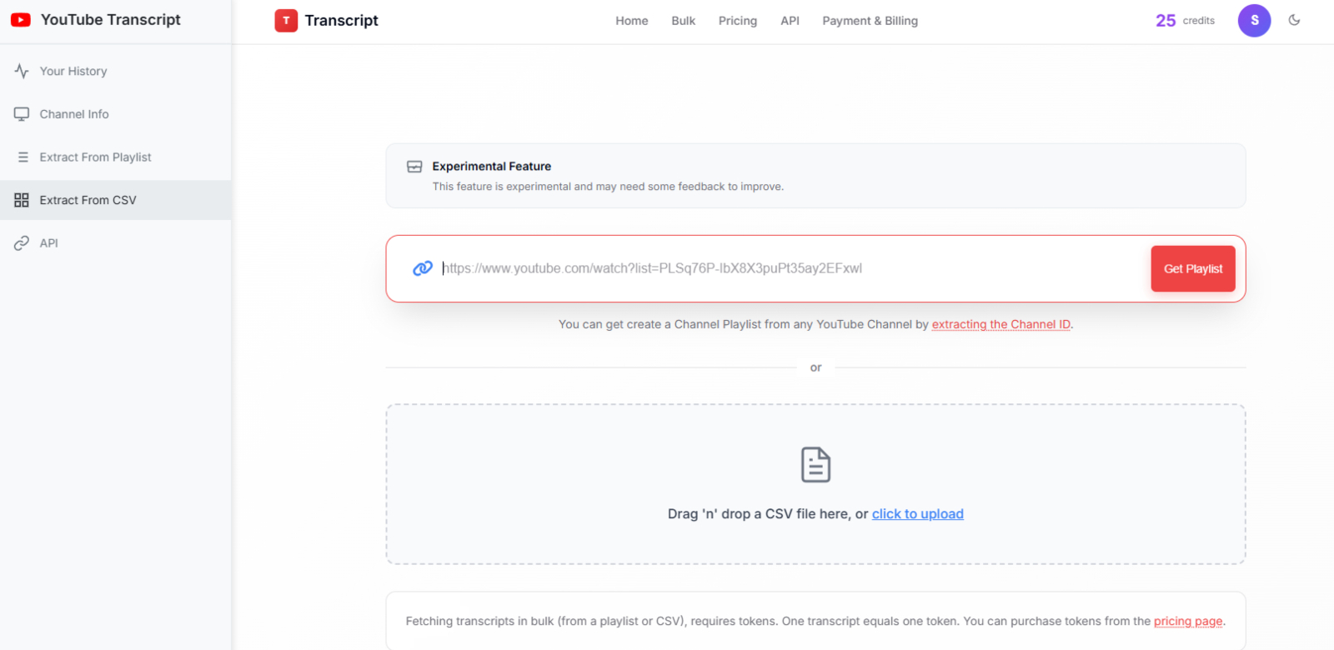This screenshot has height=650, width=1334.
Task: Click the chain link icon inside the URL field
Action: [424, 268]
